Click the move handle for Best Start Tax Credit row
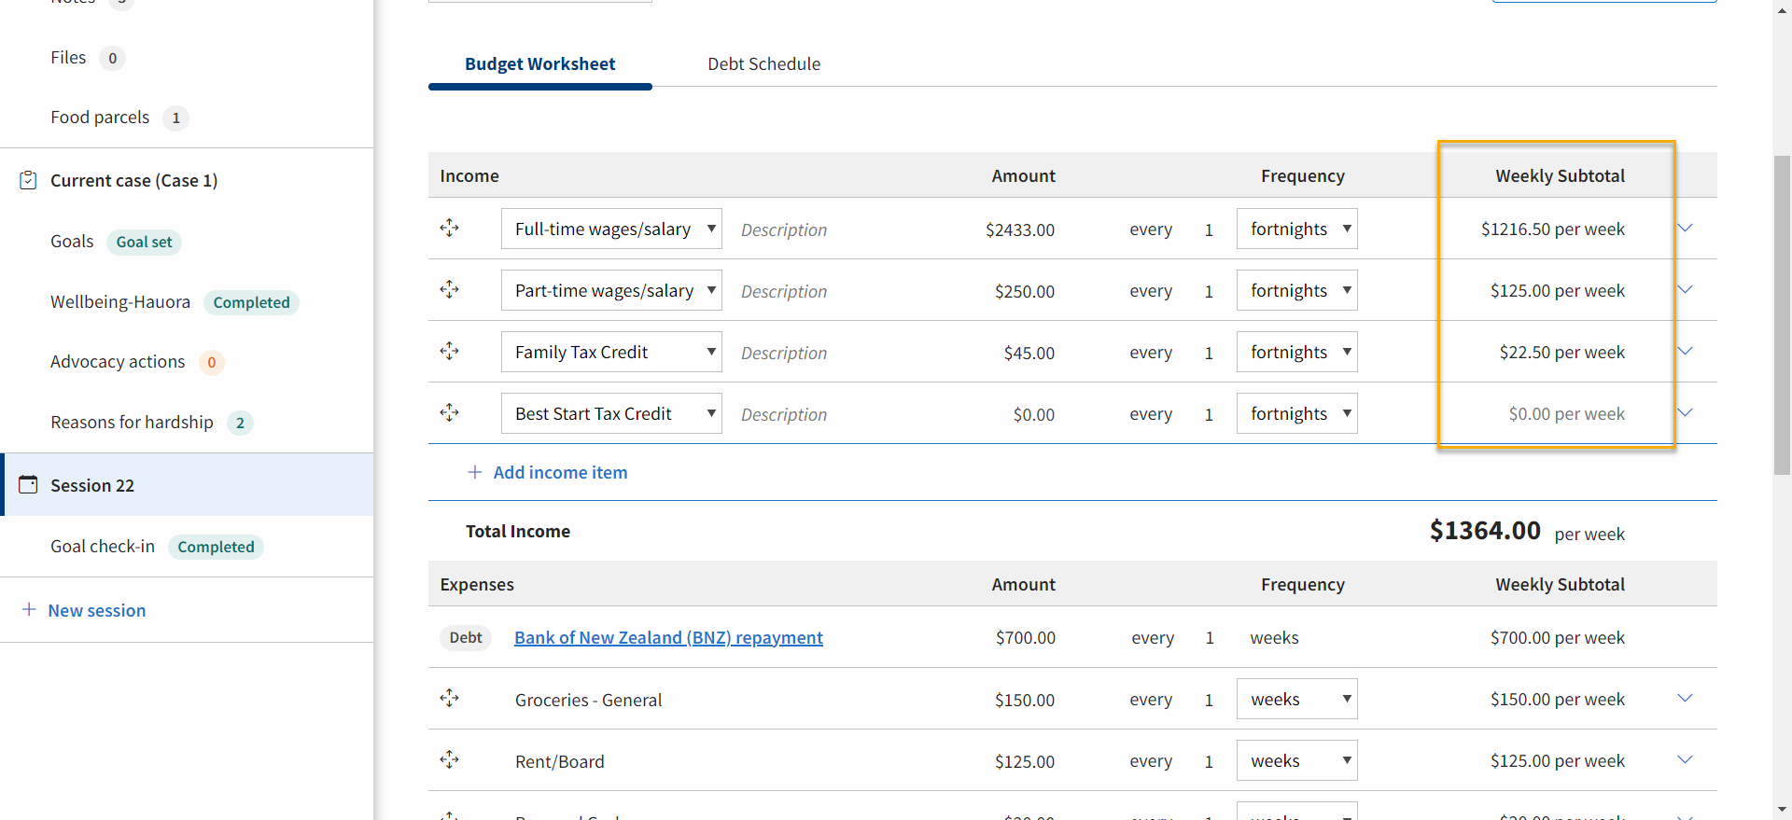Screen dimensions: 1792x820 tap(449, 412)
